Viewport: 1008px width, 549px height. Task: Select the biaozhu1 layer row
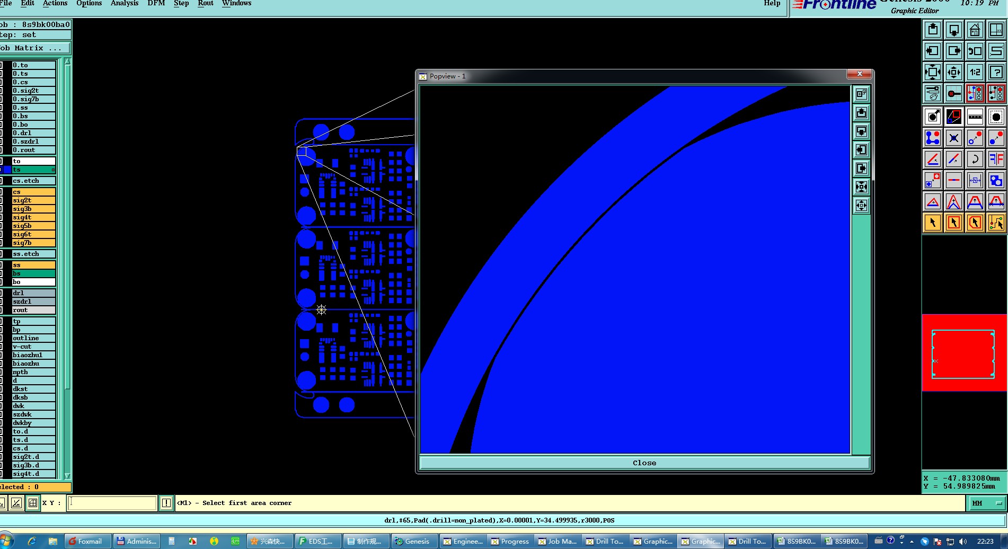click(33, 355)
